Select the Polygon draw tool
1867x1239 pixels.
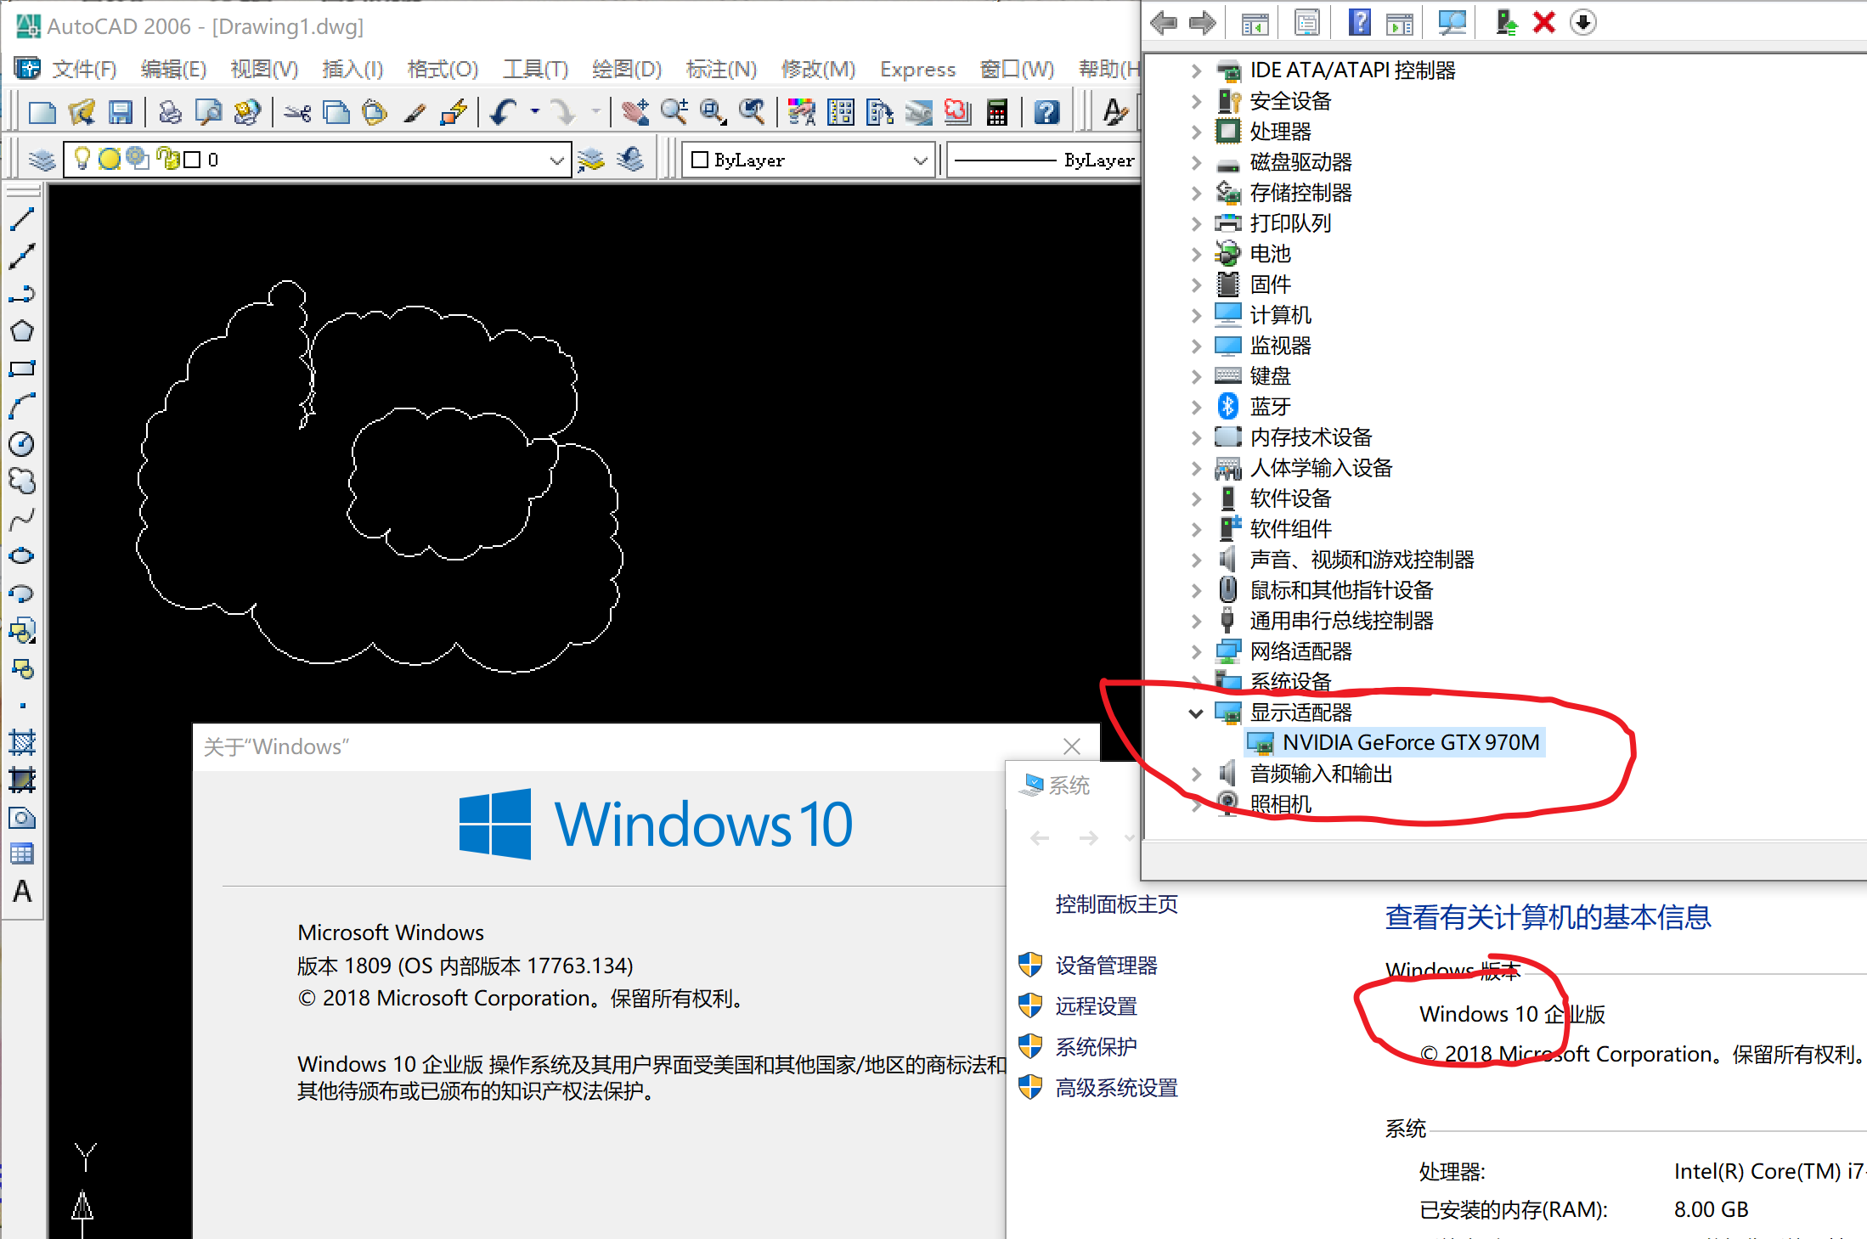(22, 331)
